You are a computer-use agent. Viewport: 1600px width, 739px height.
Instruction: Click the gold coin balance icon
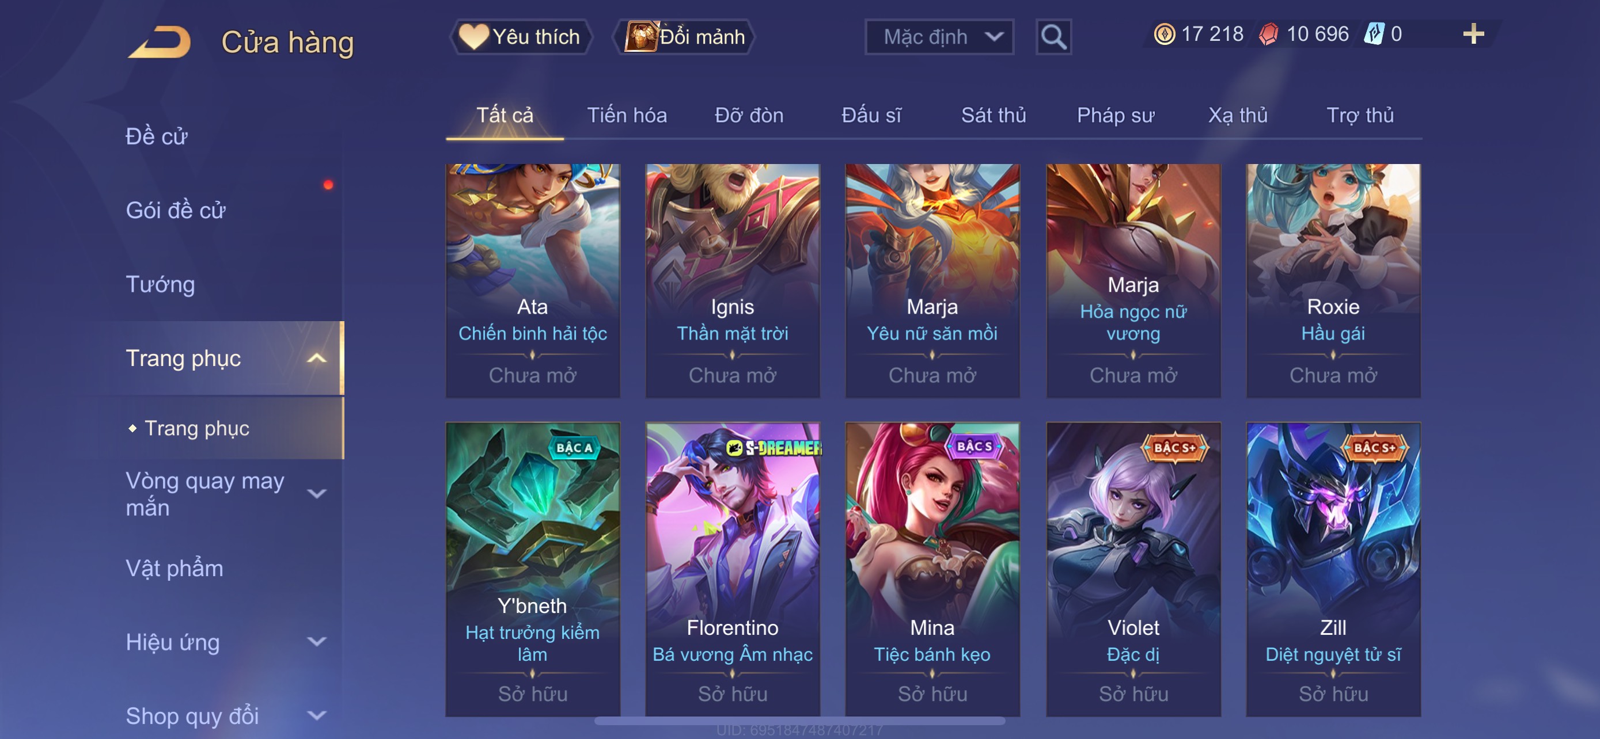pyautogui.click(x=1165, y=34)
